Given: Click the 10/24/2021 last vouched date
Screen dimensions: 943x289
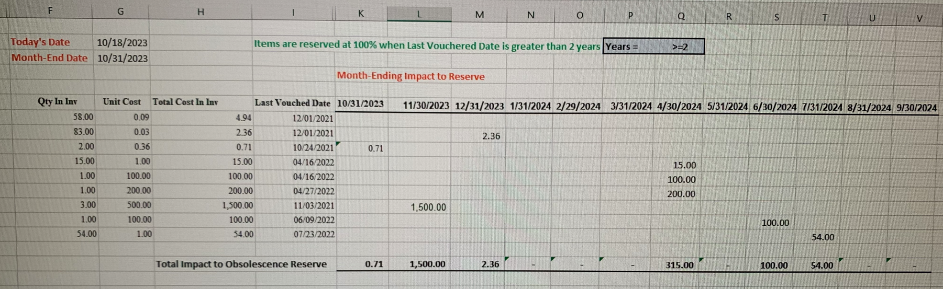Looking at the screenshot, I should point(313,148).
